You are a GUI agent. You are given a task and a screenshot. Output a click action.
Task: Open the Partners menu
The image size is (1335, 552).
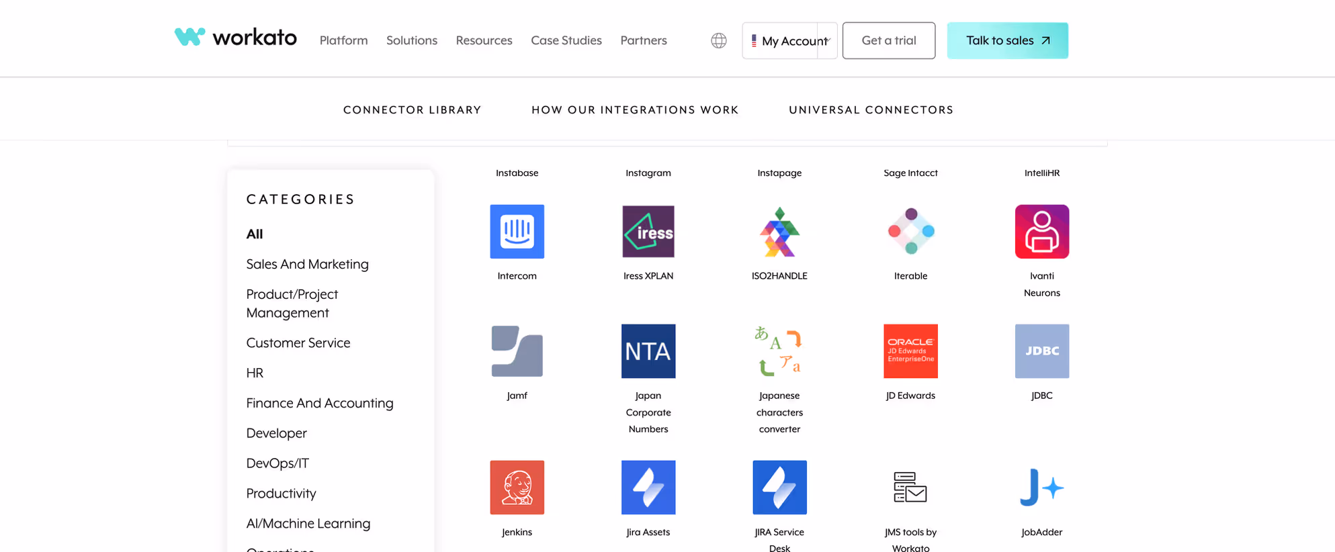click(644, 40)
